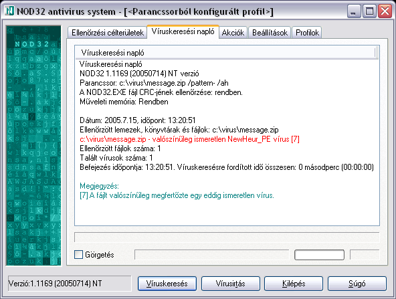Exit via the Kilépés button

(x=294, y=284)
